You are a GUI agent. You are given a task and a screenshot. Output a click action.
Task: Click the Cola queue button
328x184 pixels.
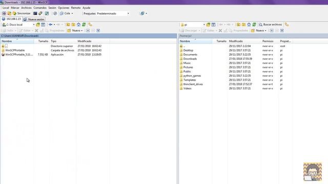65,13
